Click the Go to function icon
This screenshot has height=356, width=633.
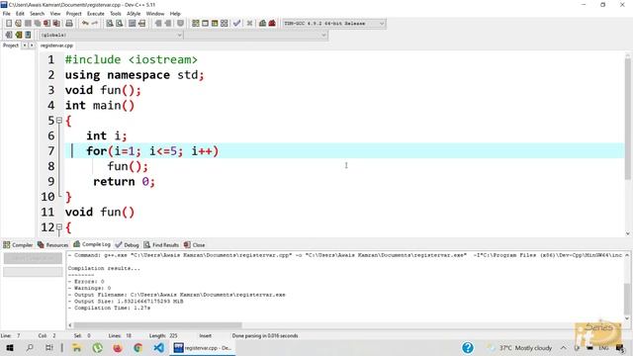(132, 24)
